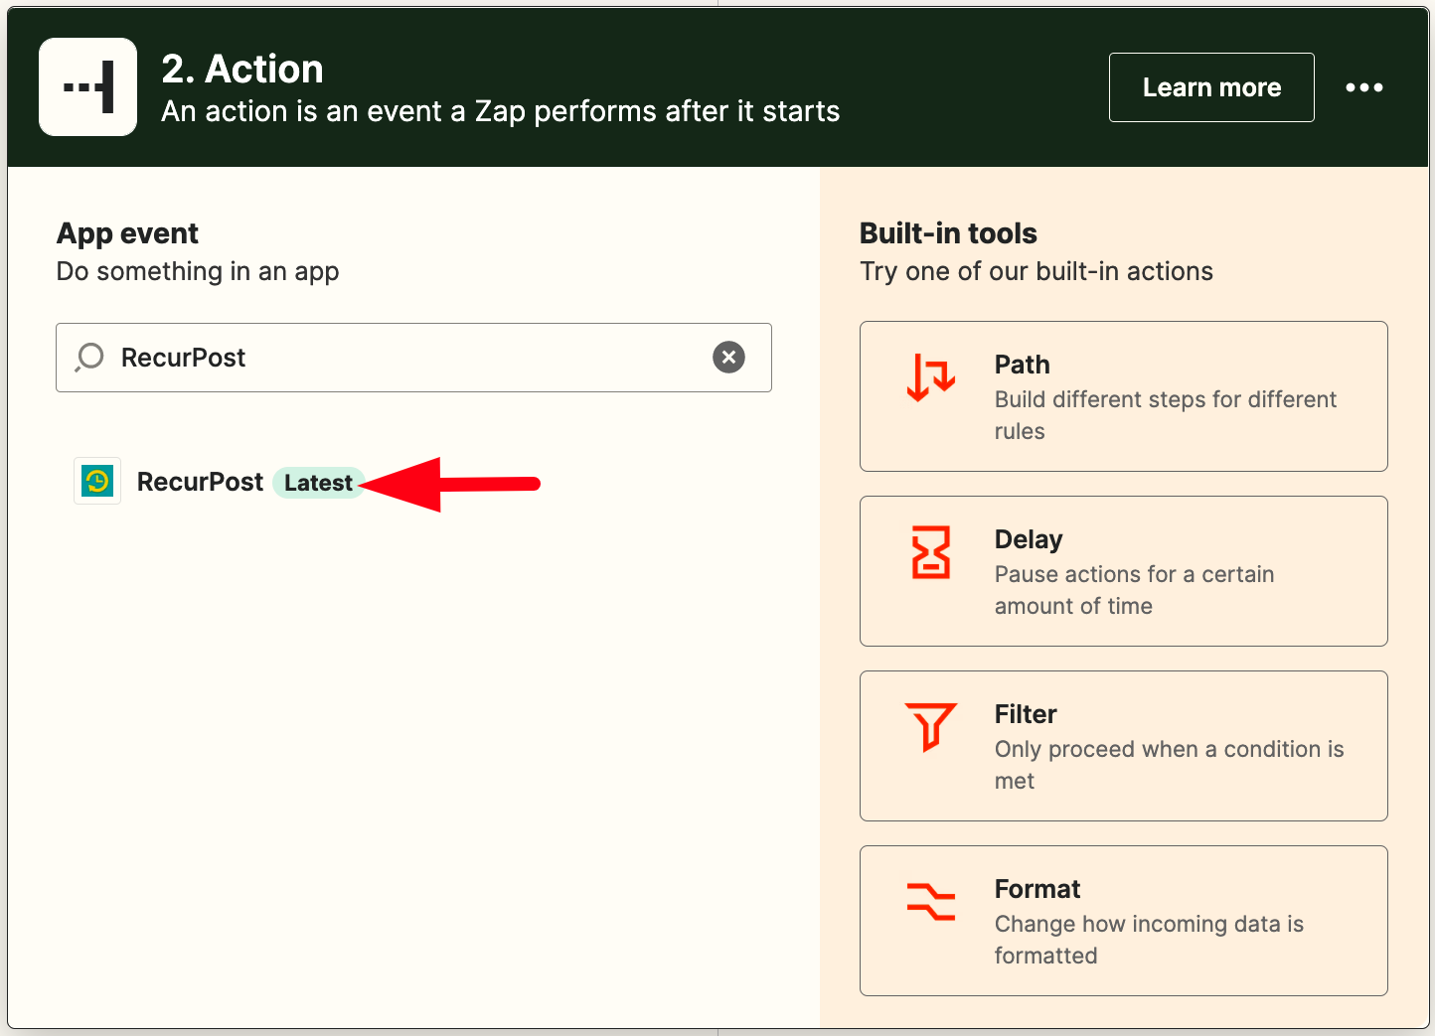Click the Filter funnel icon

click(x=931, y=726)
